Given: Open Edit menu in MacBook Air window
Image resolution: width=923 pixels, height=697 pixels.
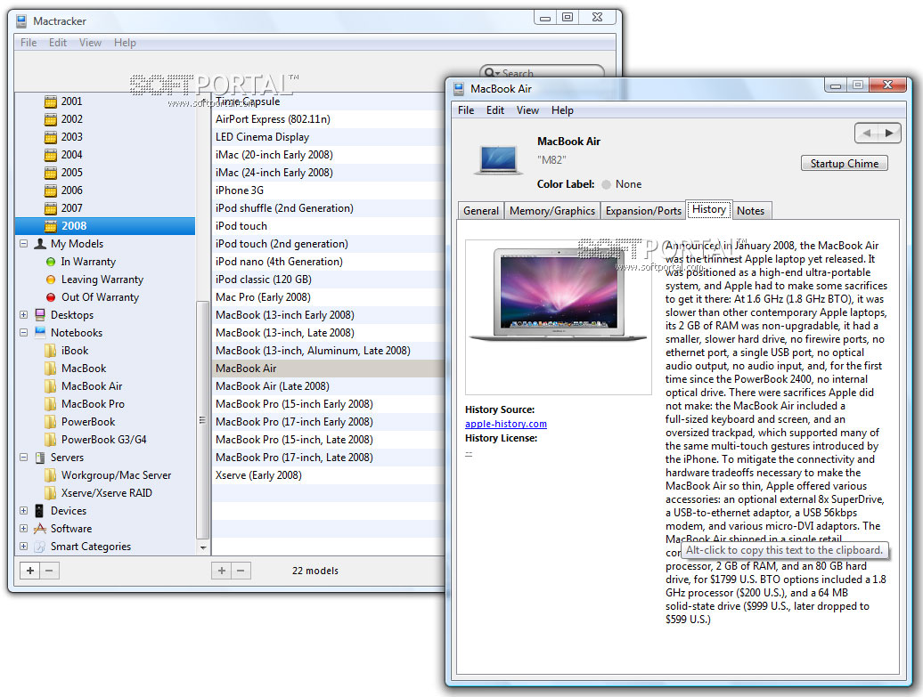Looking at the screenshot, I should (495, 110).
